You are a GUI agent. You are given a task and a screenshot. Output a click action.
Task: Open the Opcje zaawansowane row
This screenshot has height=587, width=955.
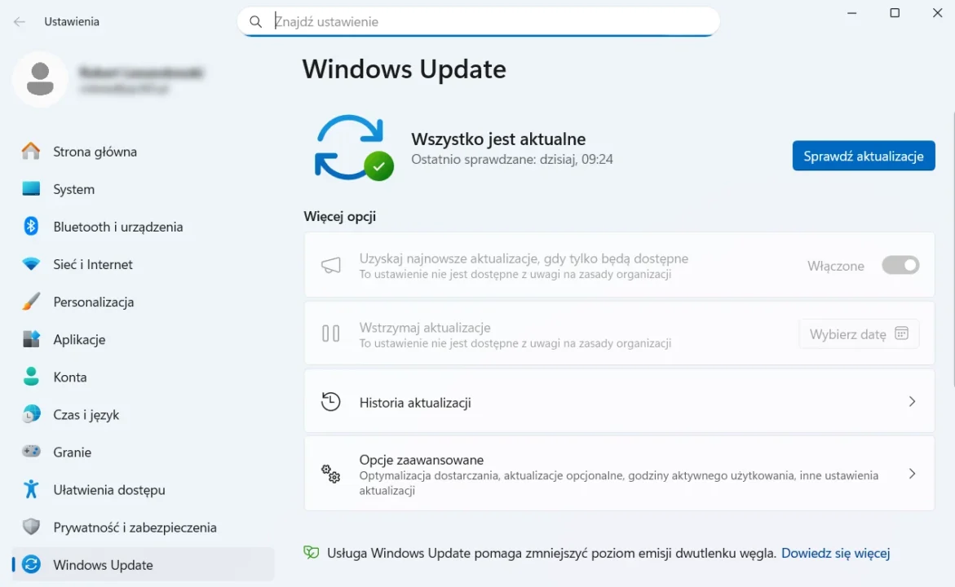coord(620,474)
